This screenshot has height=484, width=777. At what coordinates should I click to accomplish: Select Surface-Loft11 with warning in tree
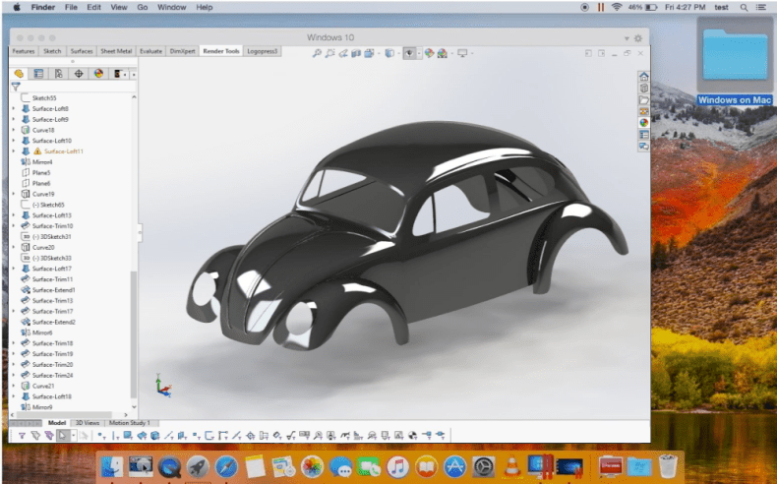tap(63, 151)
